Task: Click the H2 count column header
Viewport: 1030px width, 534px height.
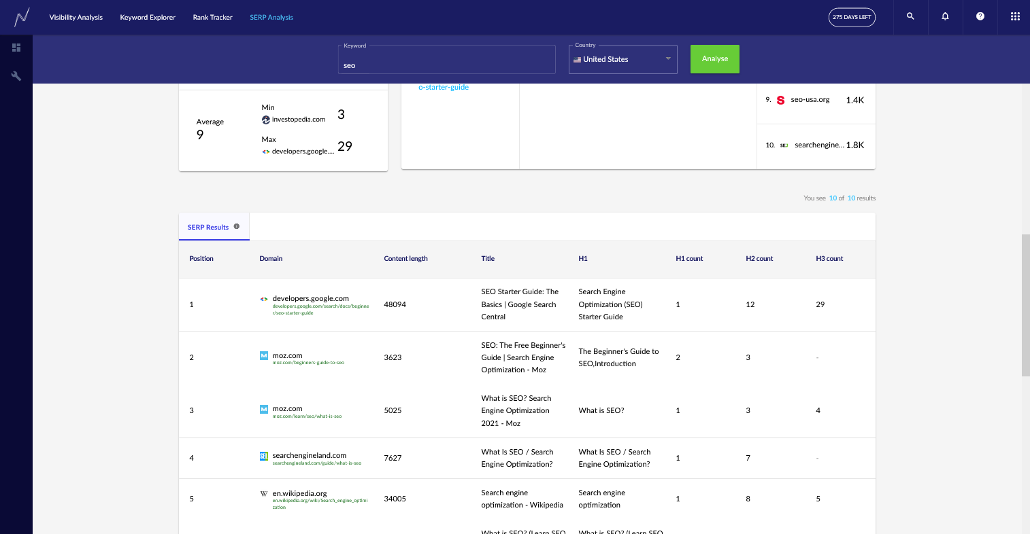Action: tap(759, 259)
